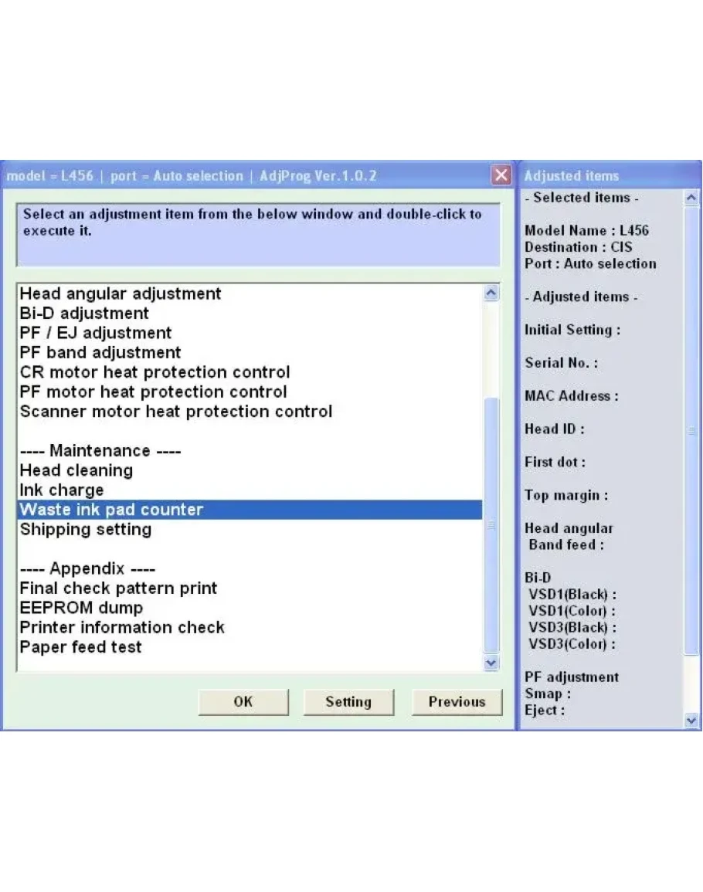This screenshot has width=703, height=892.
Task: Open Printer information check item
Action: point(122,627)
